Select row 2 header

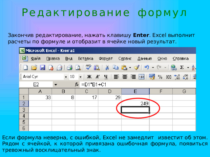tap(24, 103)
